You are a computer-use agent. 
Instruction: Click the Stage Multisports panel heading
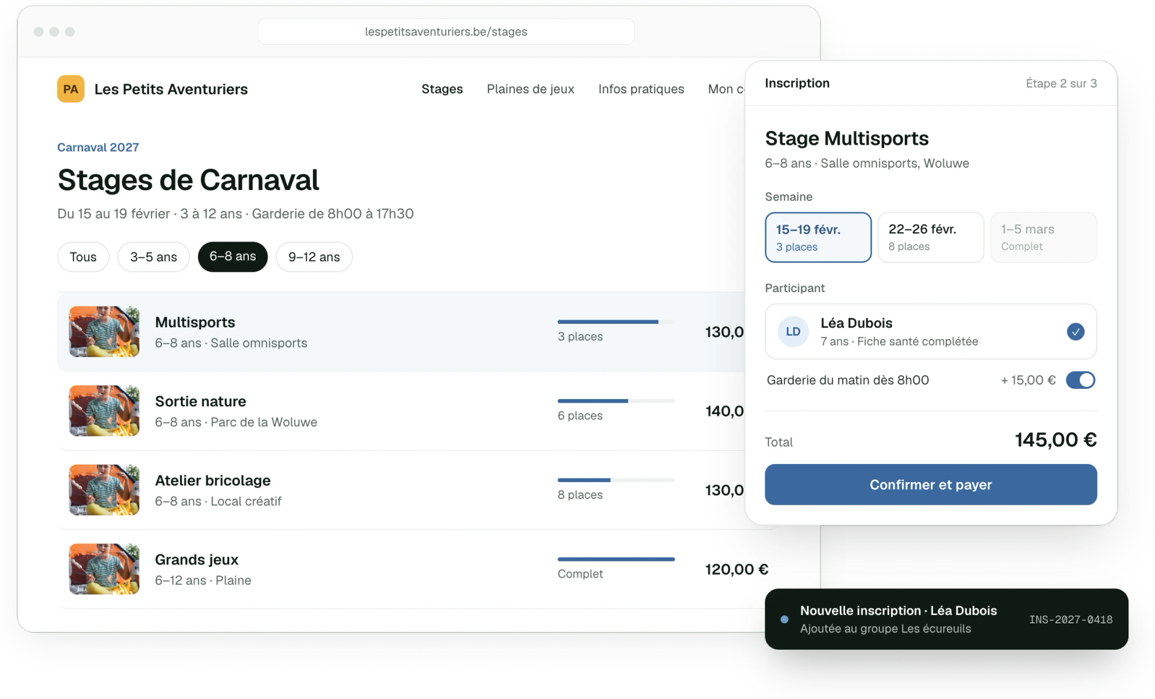846,138
